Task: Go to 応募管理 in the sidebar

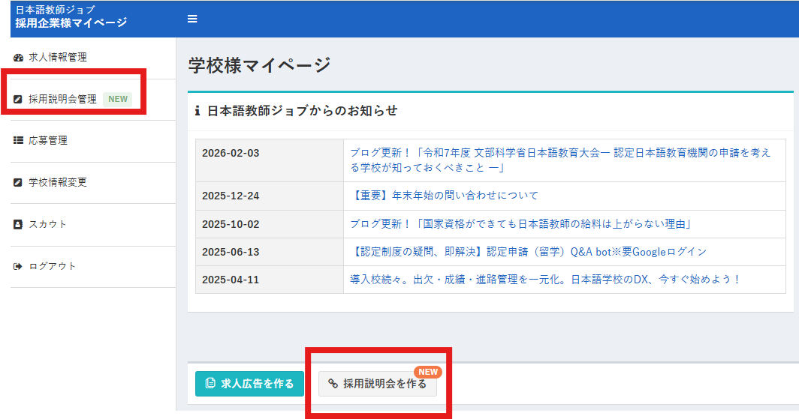Action: tap(48, 140)
